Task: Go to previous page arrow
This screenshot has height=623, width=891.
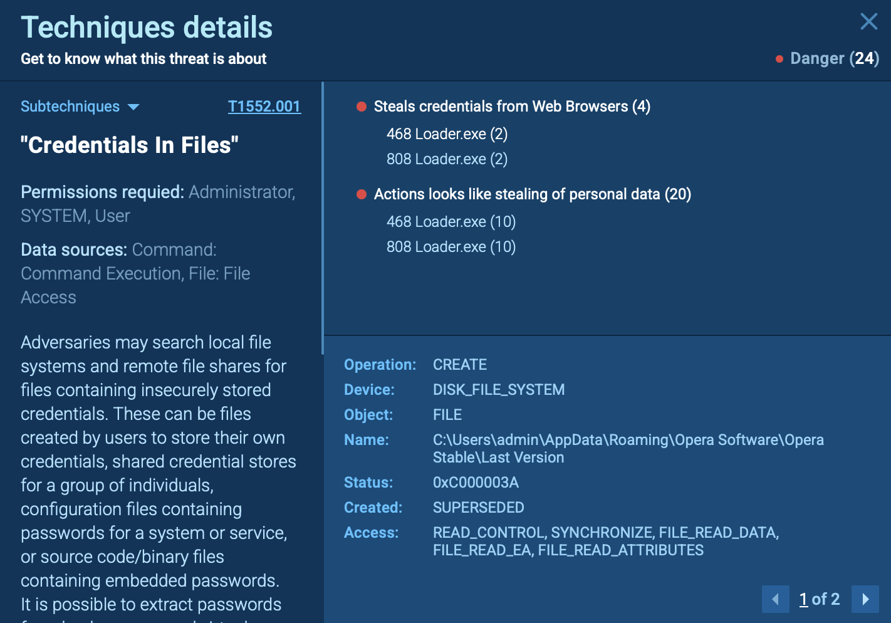Action: click(775, 599)
